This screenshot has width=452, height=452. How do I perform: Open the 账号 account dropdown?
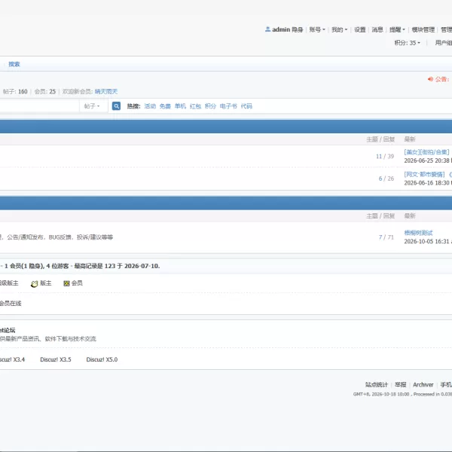(317, 29)
